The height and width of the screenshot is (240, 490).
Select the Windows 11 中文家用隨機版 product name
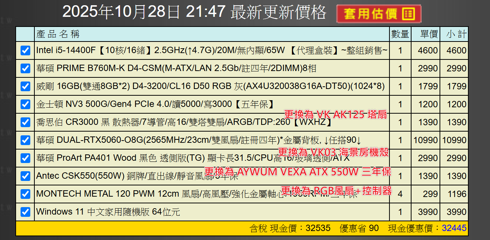pos(108,212)
